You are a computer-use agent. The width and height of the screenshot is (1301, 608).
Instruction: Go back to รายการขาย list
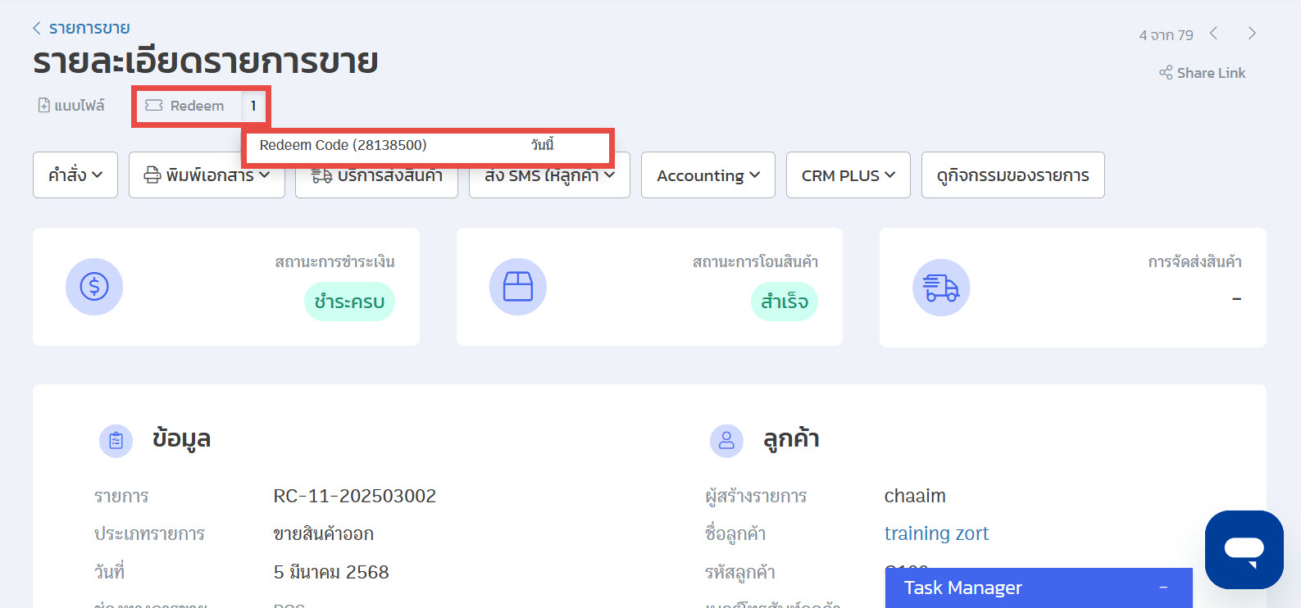pos(81,28)
